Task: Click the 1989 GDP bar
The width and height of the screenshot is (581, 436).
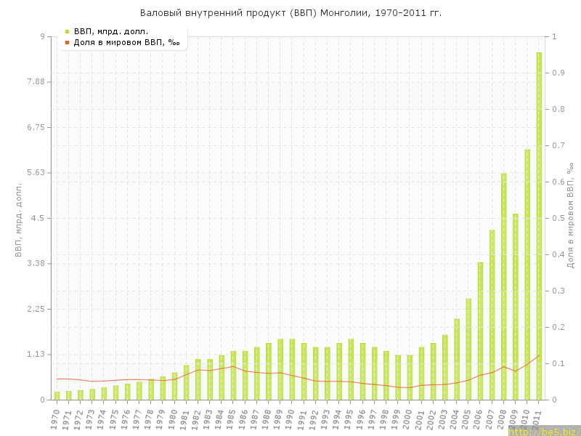Action: click(x=280, y=369)
